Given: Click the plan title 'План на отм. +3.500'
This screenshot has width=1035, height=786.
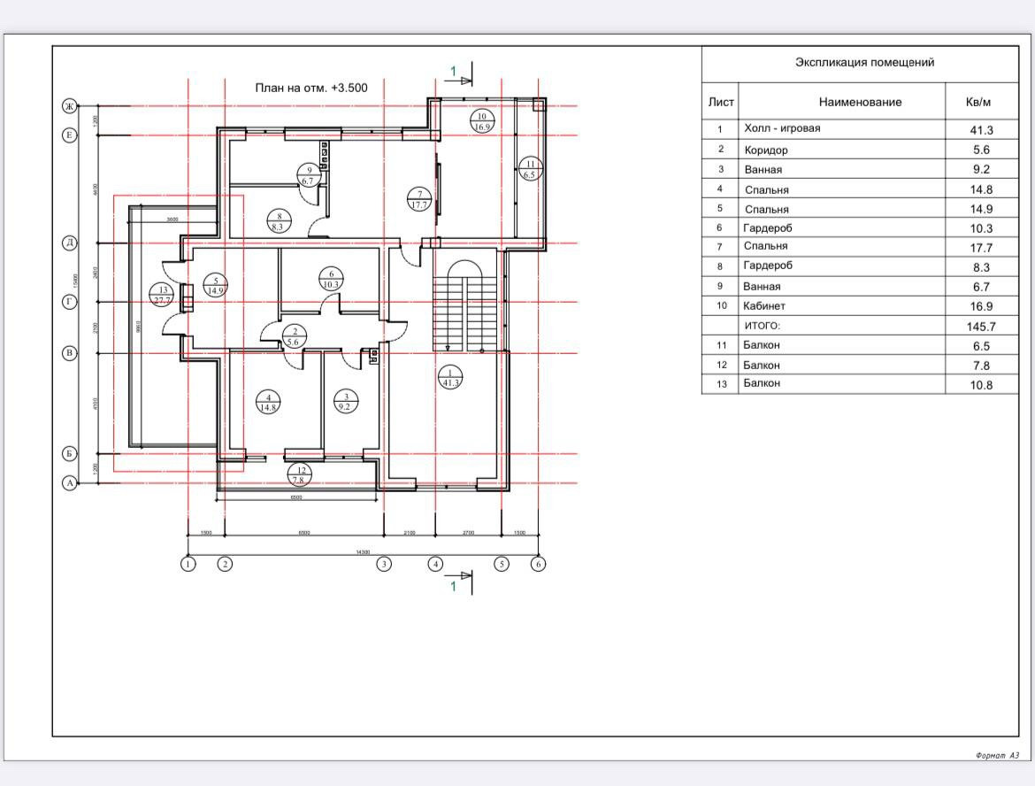Looking at the screenshot, I should pyautogui.click(x=310, y=88).
